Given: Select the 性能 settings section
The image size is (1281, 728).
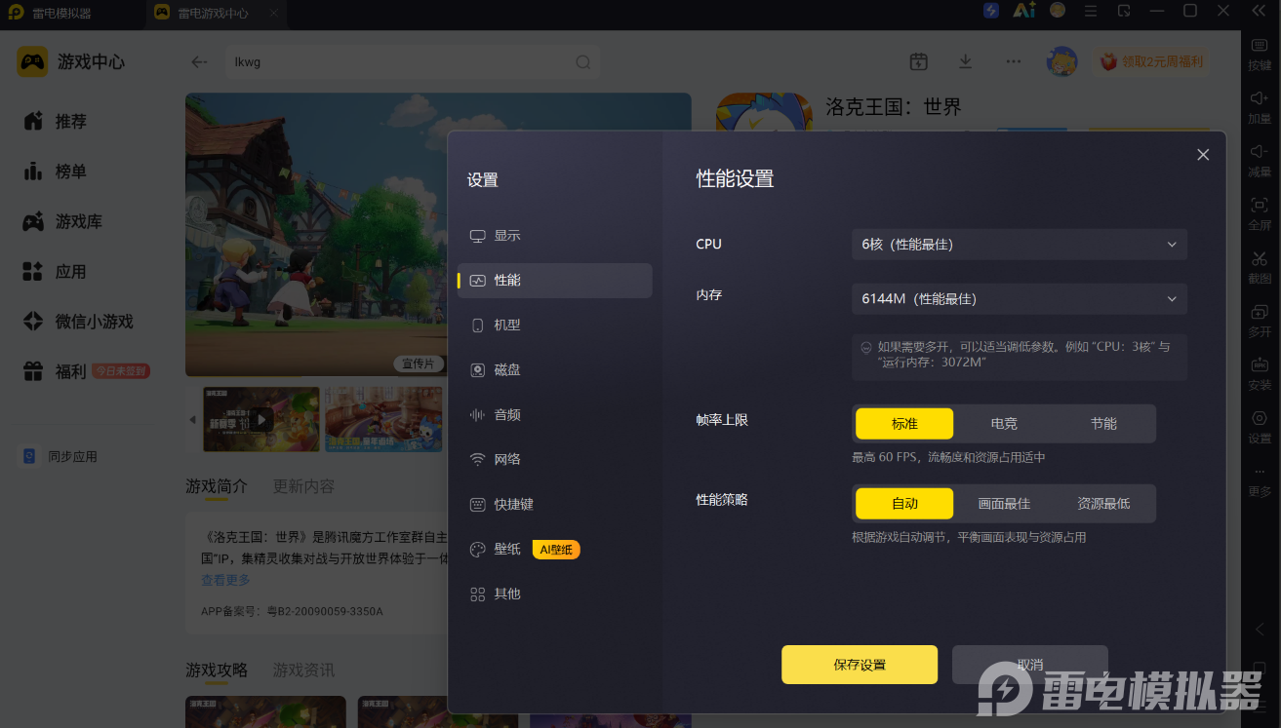Looking at the screenshot, I should pos(554,281).
